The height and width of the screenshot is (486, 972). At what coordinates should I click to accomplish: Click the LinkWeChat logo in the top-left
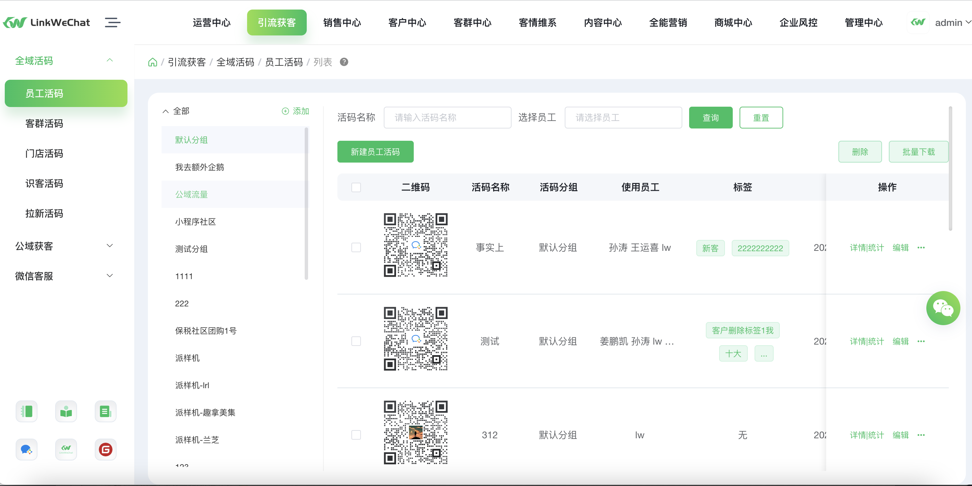tap(46, 22)
